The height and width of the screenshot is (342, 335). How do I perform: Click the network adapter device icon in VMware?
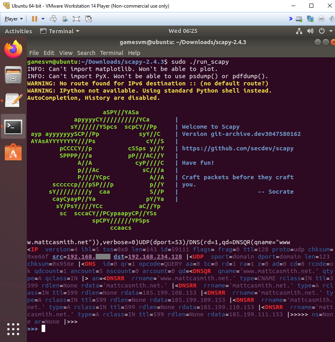coord(310,19)
